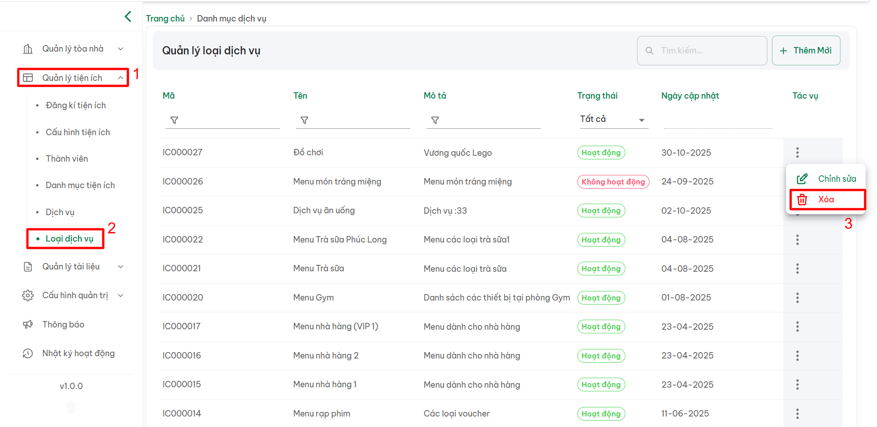Screen dimensions: 877x427
Task: Click the Thêm Mới button
Action: tap(806, 51)
